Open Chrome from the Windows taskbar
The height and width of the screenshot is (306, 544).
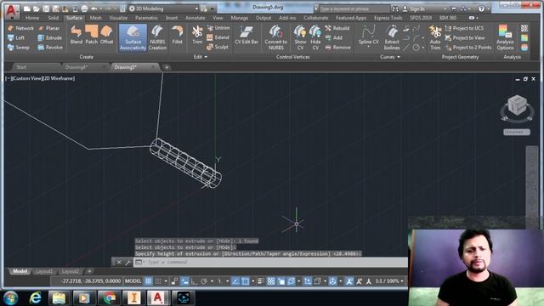(x=110, y=297)
